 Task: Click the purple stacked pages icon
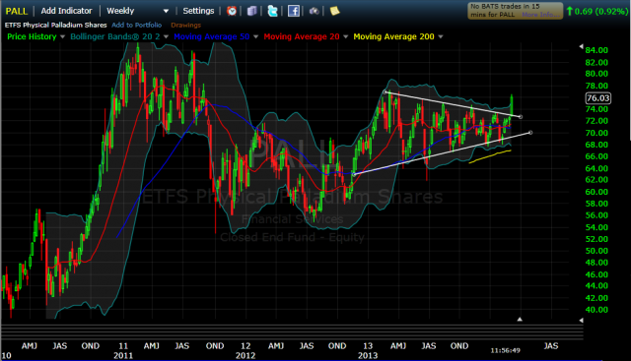252,11
